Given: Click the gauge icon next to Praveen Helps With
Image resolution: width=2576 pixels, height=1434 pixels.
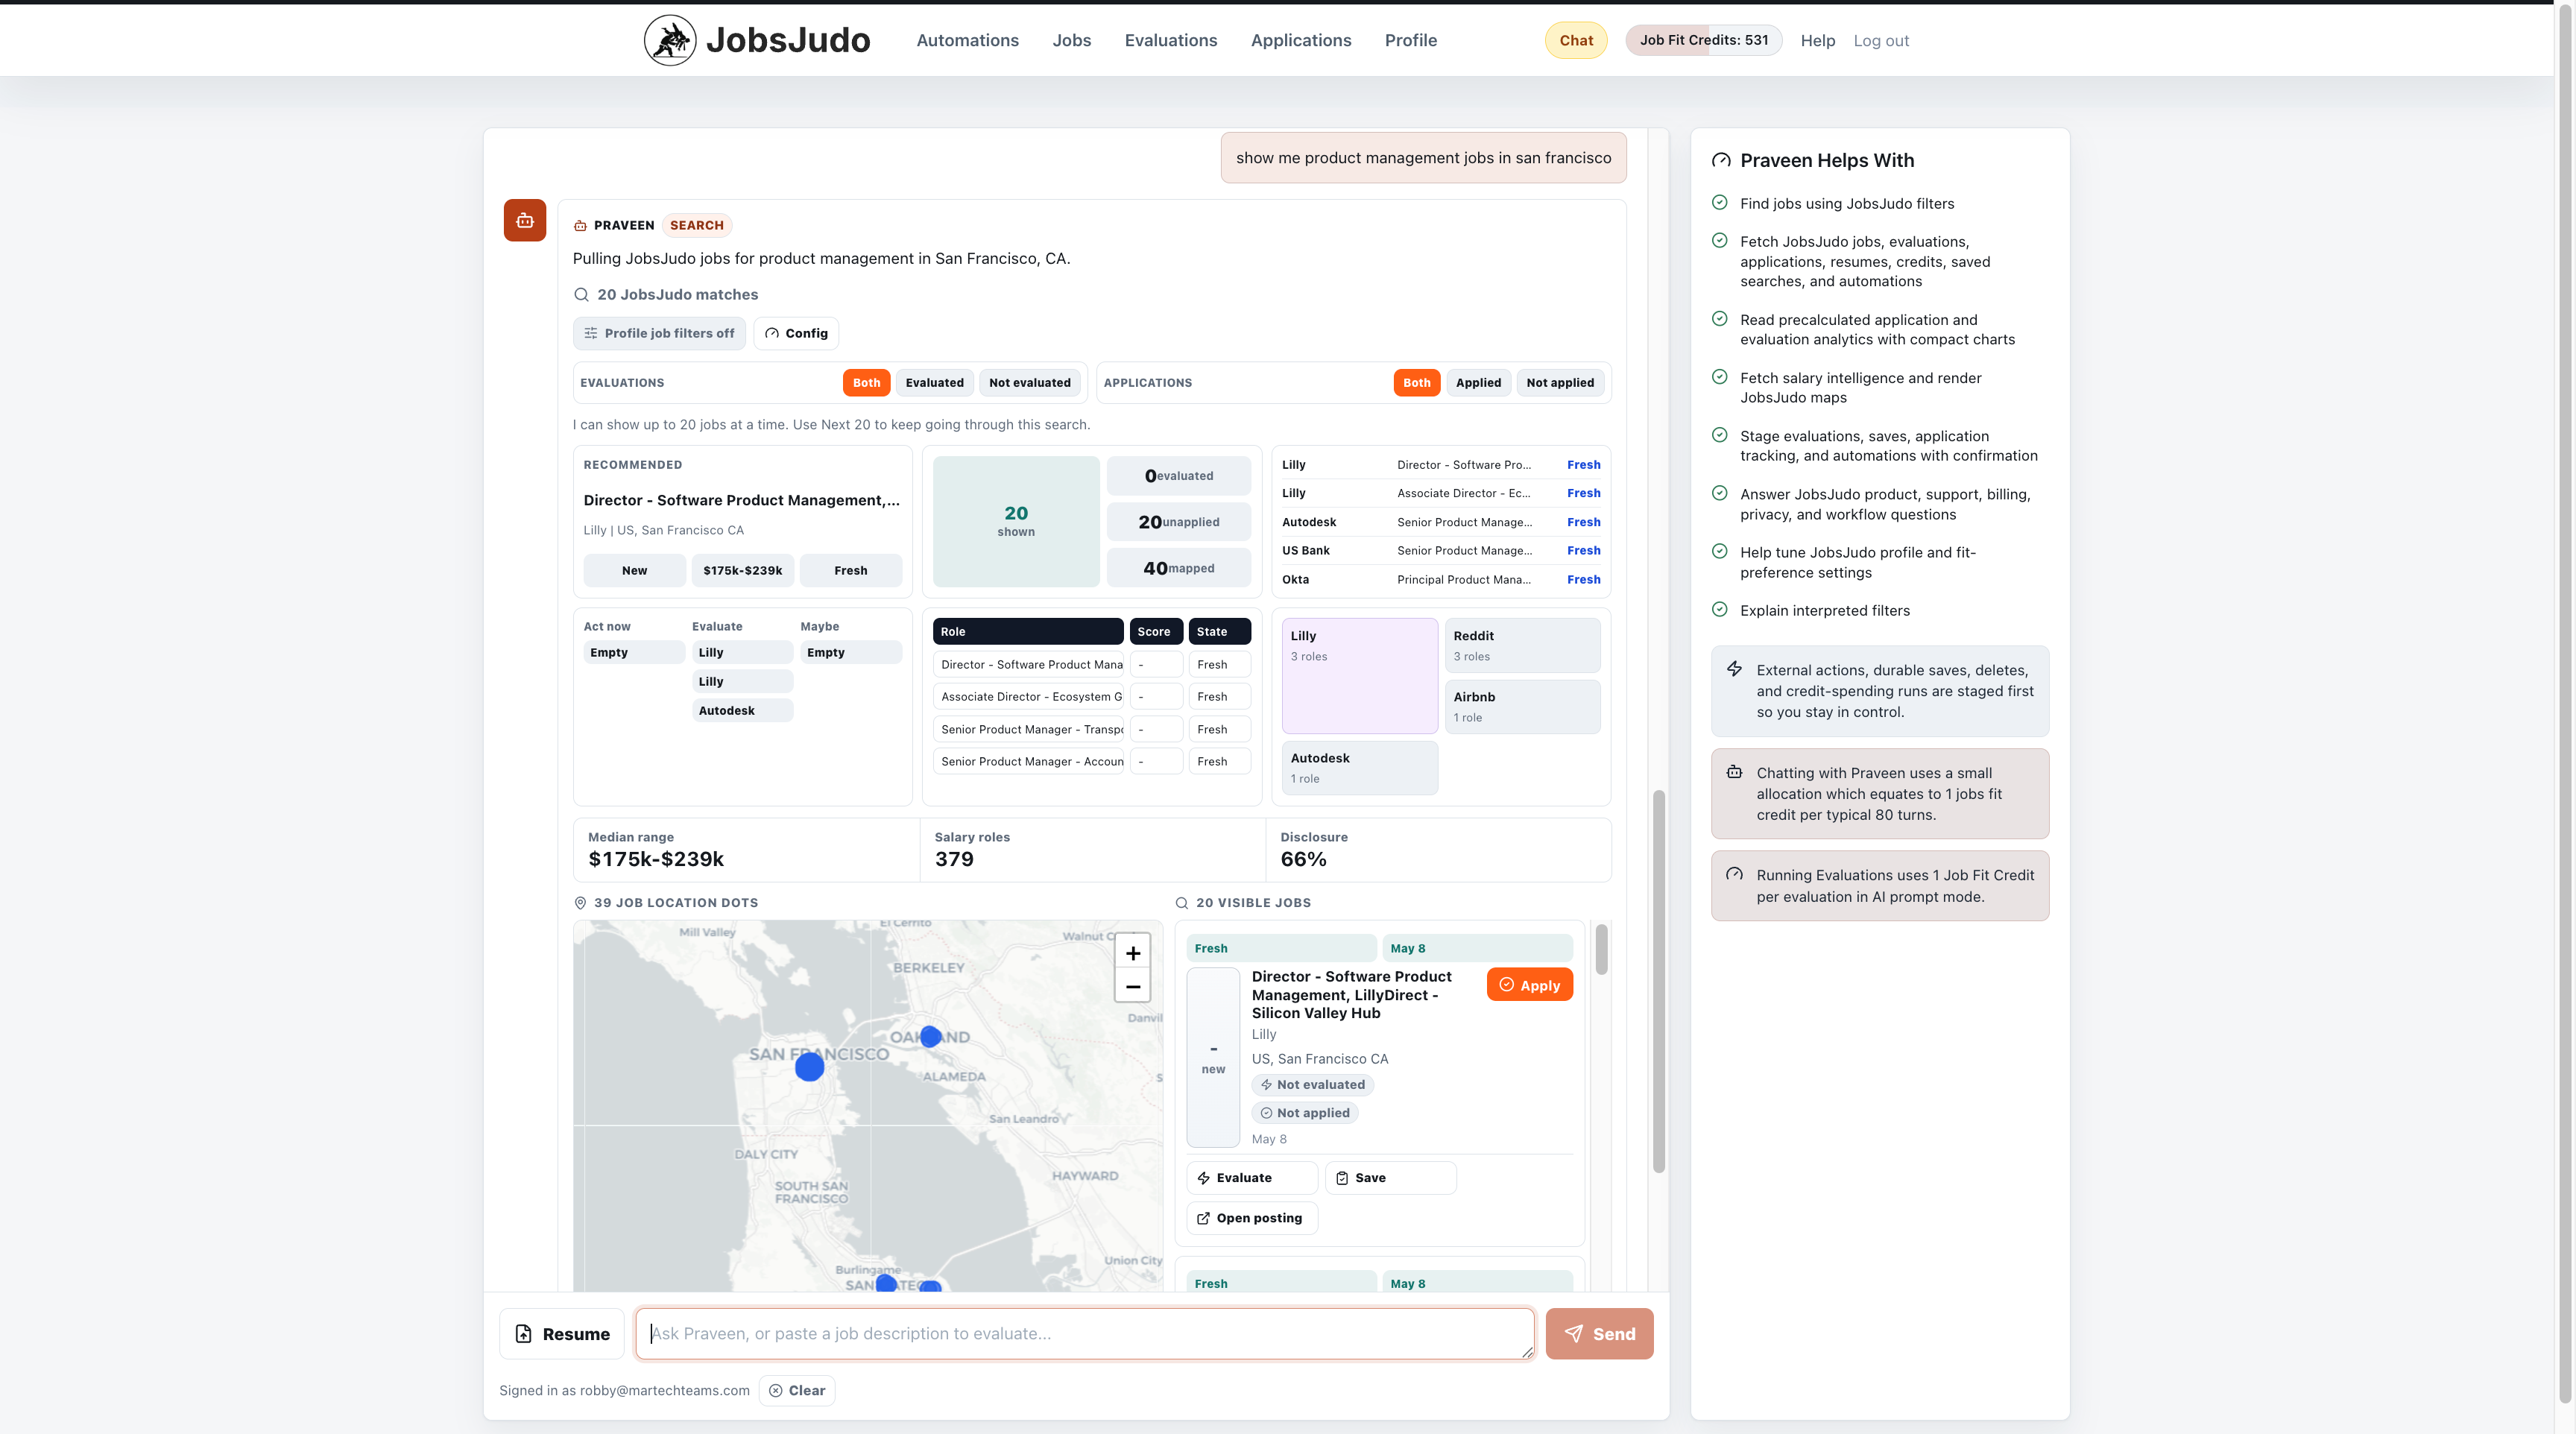Looking at the screenshot, I should click(1721, 160).
